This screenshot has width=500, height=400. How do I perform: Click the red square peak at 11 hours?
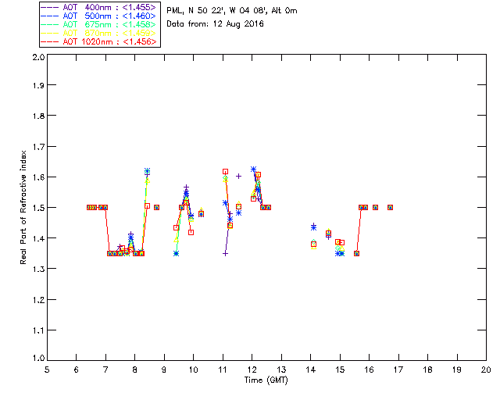(225, 172)
